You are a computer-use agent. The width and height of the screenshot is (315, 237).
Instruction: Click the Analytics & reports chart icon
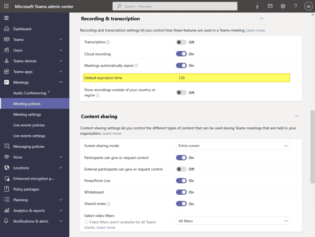pos(7,210)
